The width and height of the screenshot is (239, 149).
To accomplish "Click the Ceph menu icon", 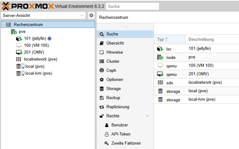I will (101, 71).
